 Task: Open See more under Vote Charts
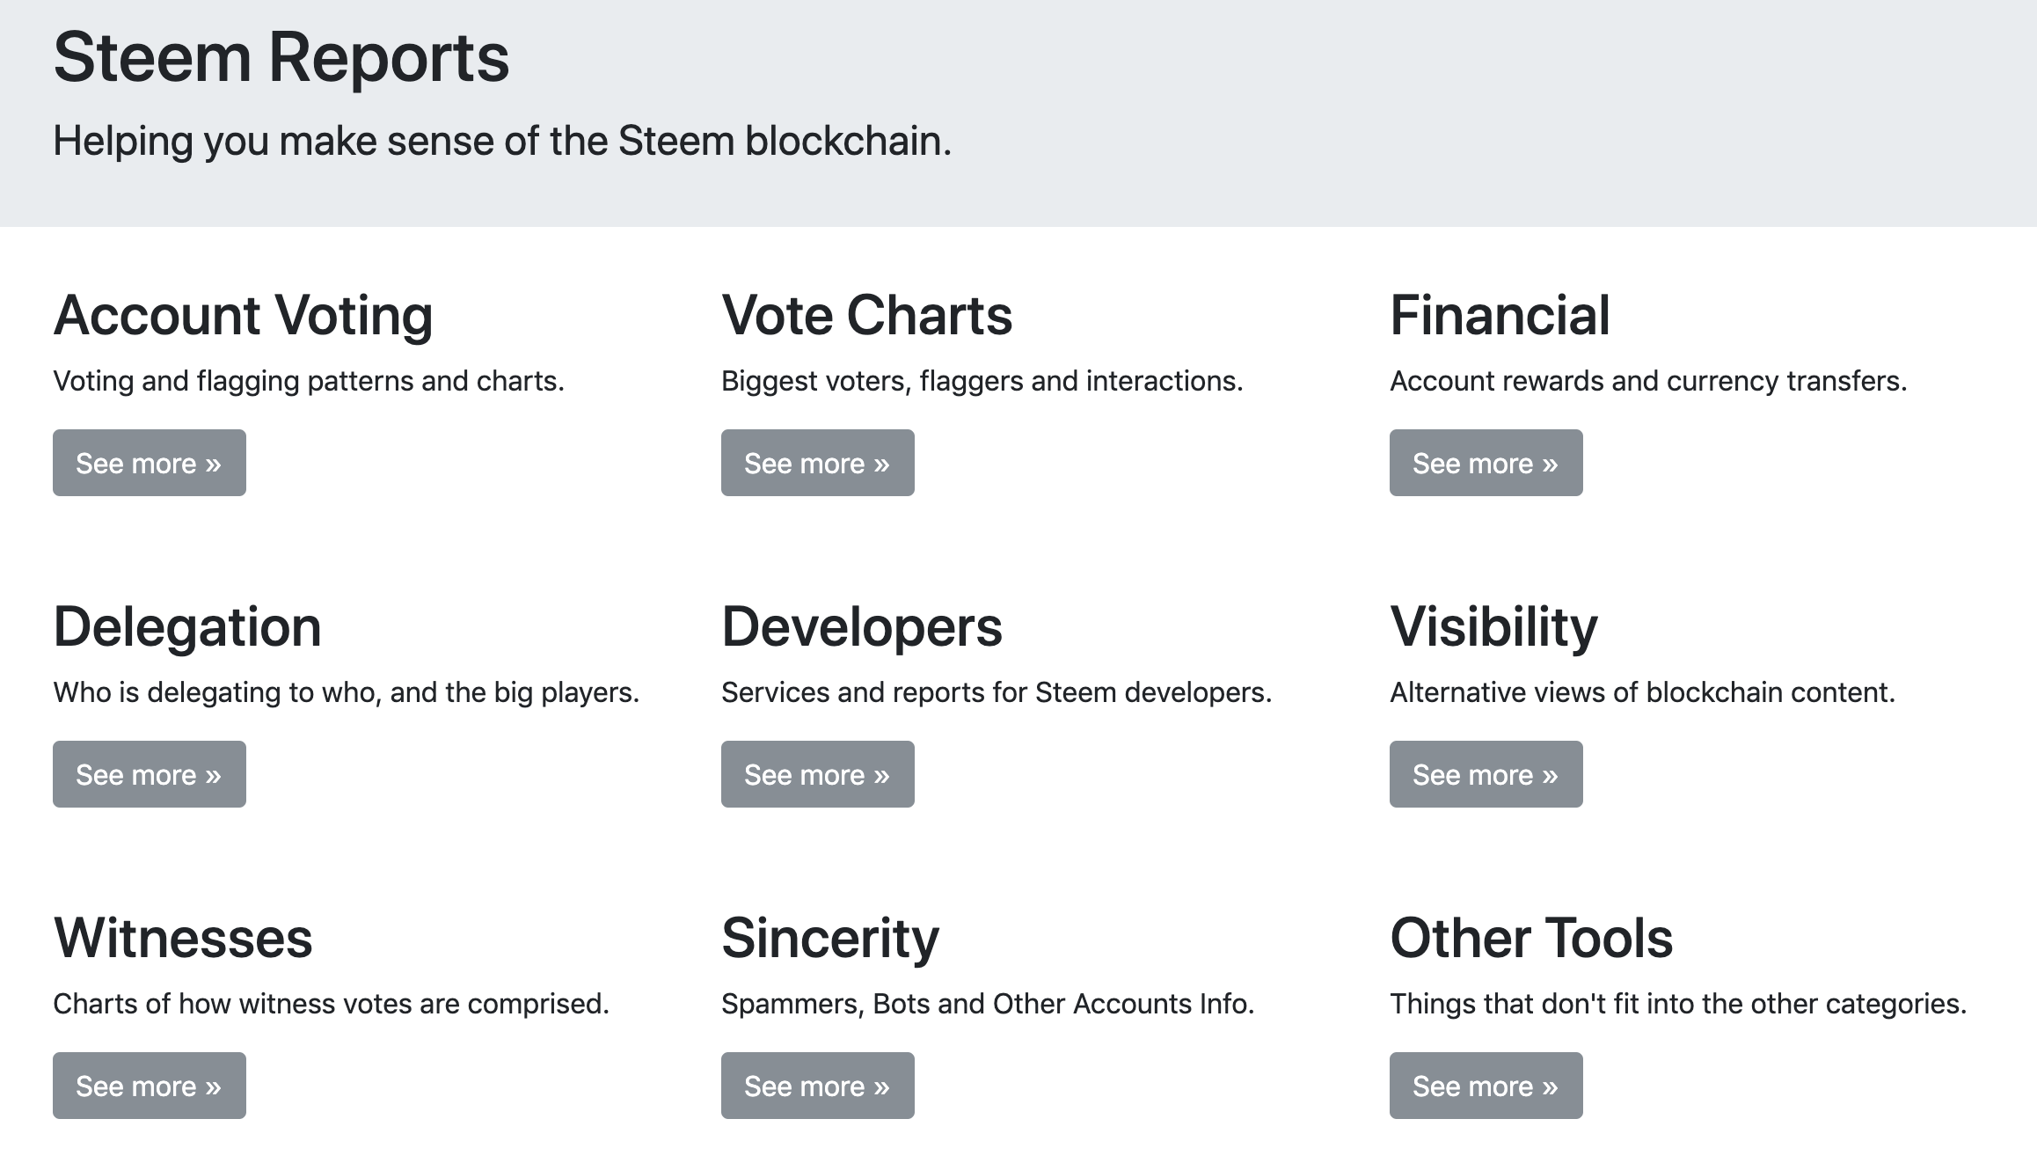817,463
